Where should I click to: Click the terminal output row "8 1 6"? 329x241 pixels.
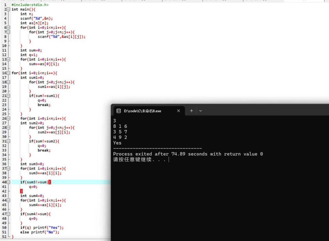pos(120,126)
